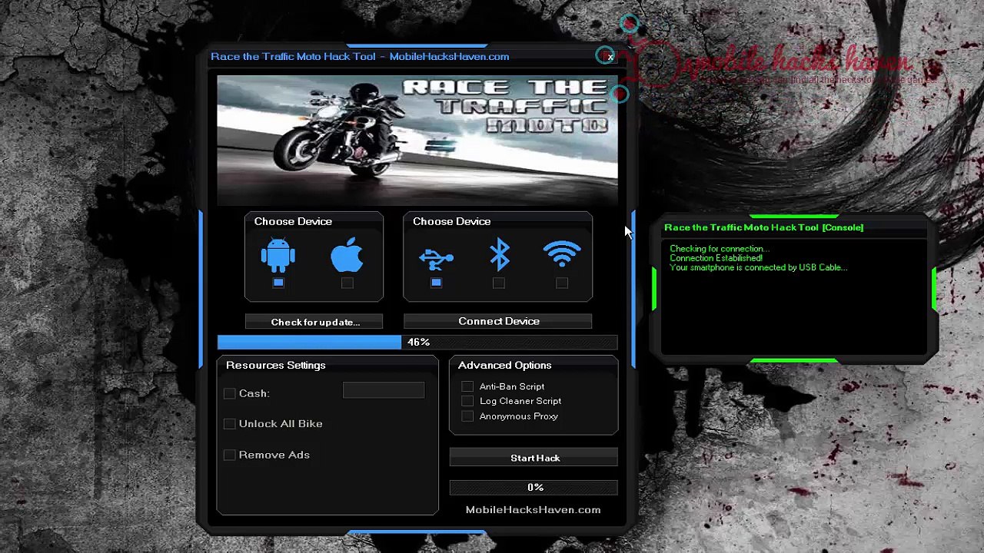This screenshot has height=553, width=984.
Task: Click the 'connected by USB Cable' console line
Action: tap(759, 267)
